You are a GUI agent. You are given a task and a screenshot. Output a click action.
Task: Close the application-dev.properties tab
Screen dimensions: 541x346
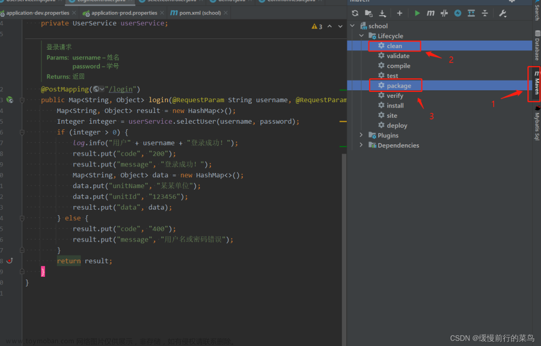click(75, 13)
